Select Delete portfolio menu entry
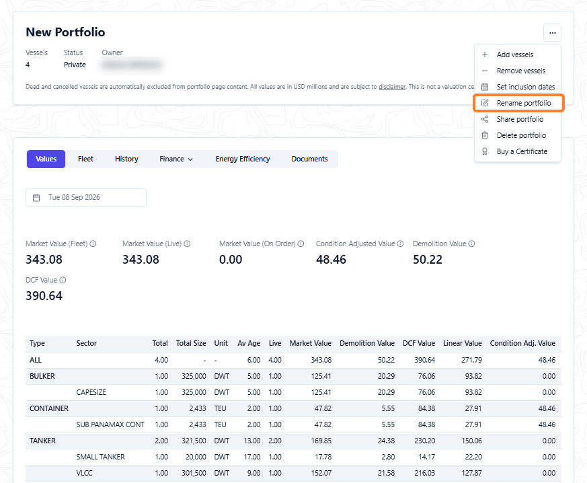The height and width of the screenshot is (483, 587). (x=518, y=135)
